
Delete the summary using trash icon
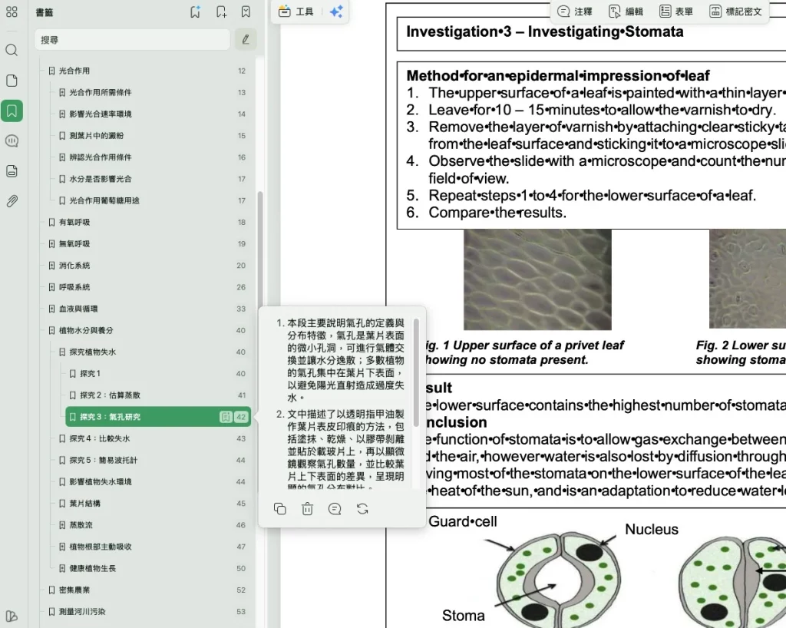(x=307, y=509)
